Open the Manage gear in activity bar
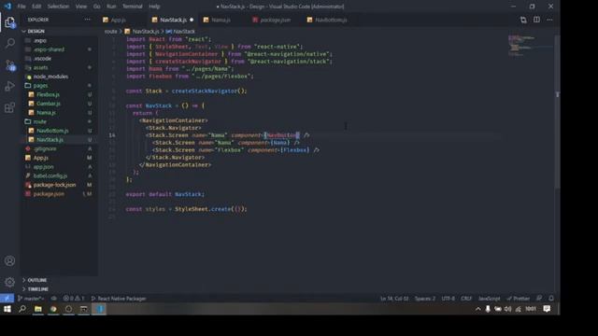 point(10,282)
